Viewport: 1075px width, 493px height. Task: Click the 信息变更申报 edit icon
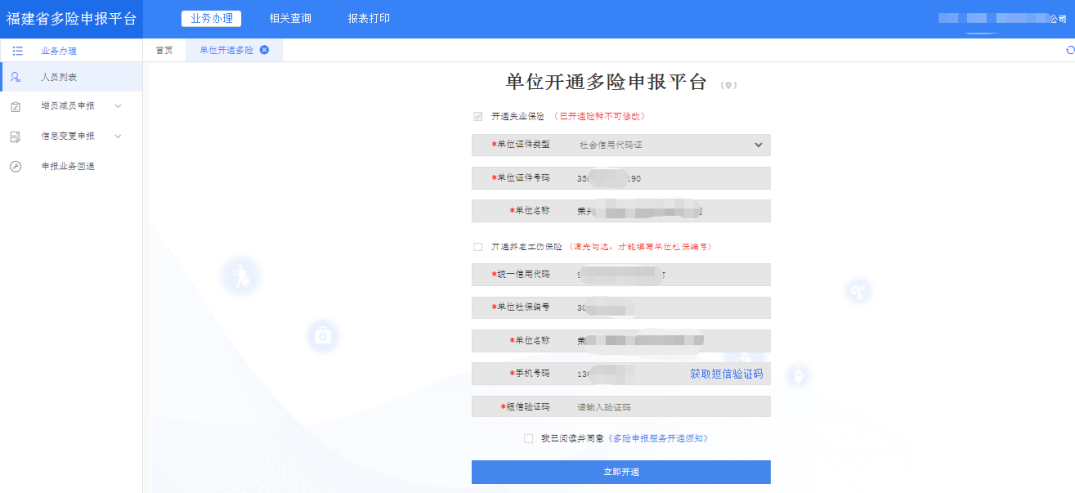point(16,137)
